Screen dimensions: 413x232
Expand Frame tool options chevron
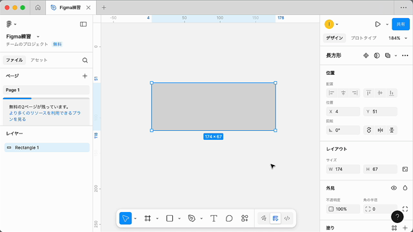[157, 218]
